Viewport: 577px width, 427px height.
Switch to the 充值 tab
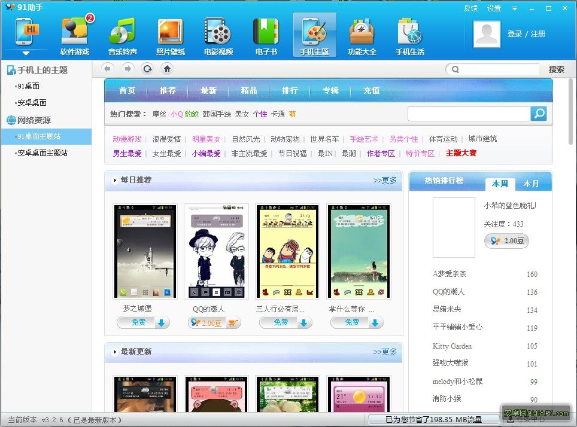(371, 90)
